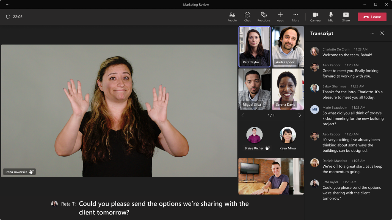Open the More actions menu
The image size is (392, 220).
(x=296, y=17)
